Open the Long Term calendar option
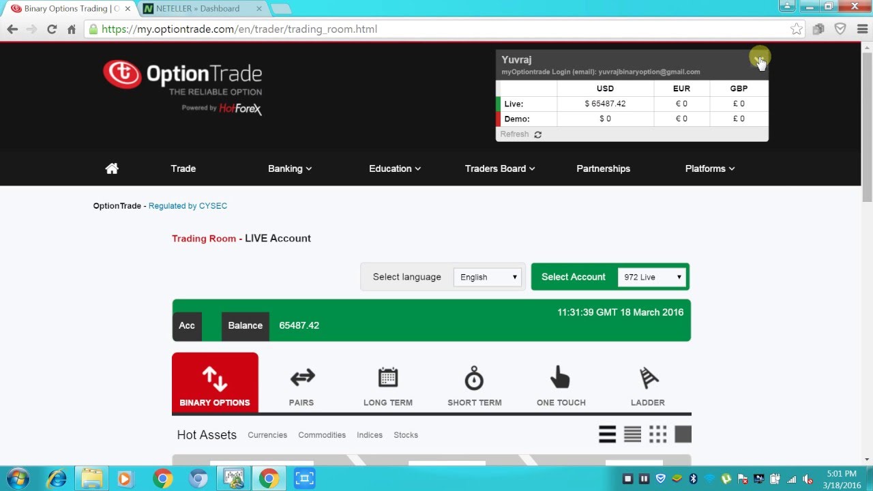Image resolution: width=873 pixels, height=491 pixels. pyautogui.click(x=388, y=387)
